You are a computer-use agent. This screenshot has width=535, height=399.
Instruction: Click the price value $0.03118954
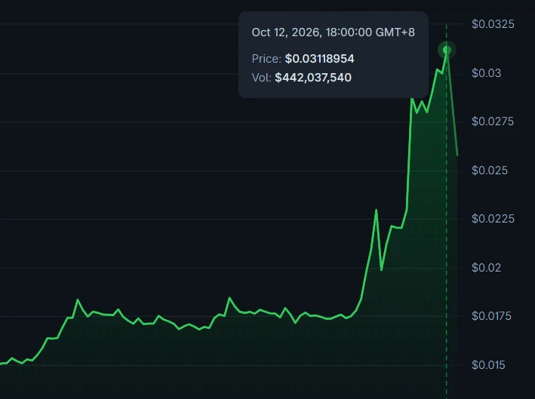coord(320,59)
